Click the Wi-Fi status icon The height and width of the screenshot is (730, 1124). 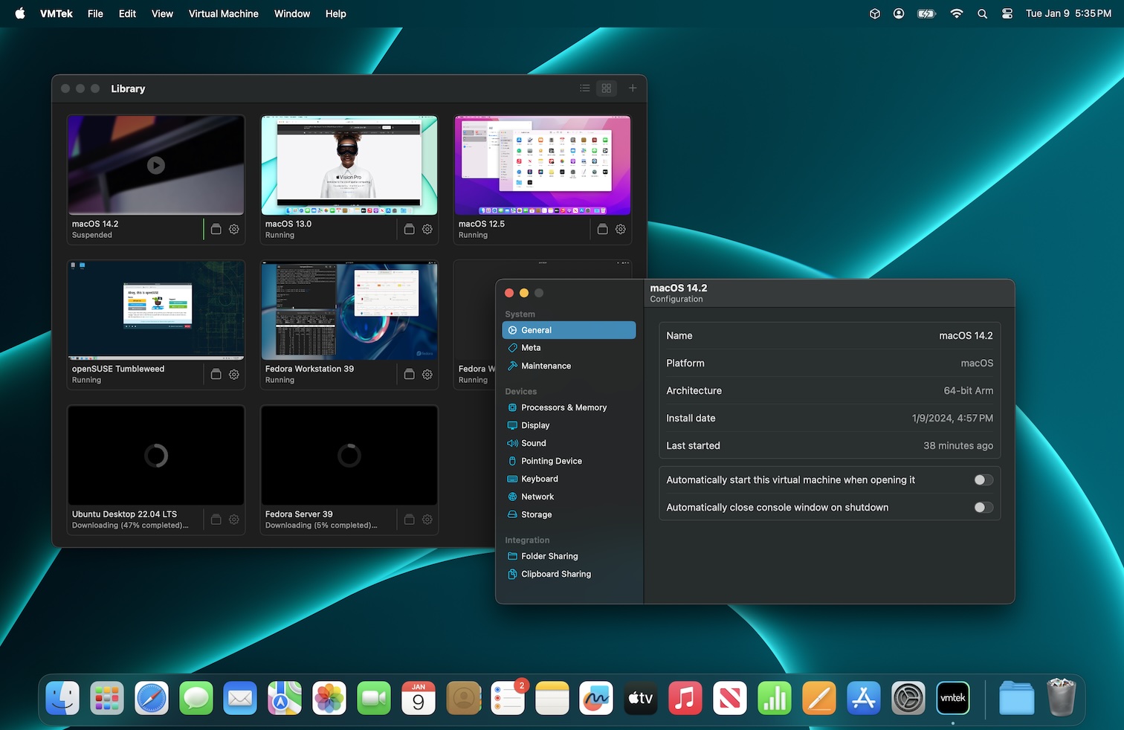click(x=957, y=13)
